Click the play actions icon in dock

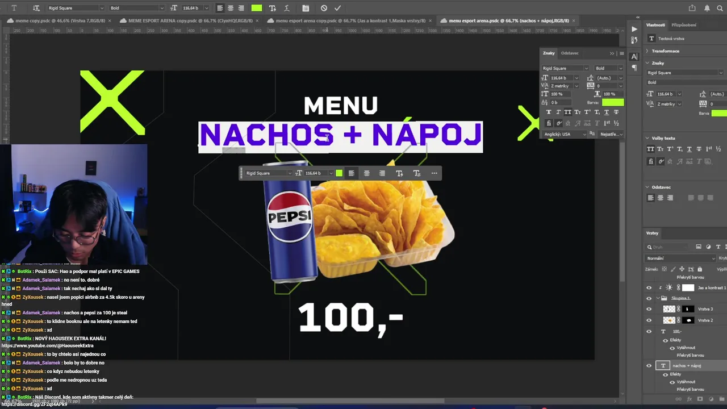pyautogui.click(x=634, y=29)
